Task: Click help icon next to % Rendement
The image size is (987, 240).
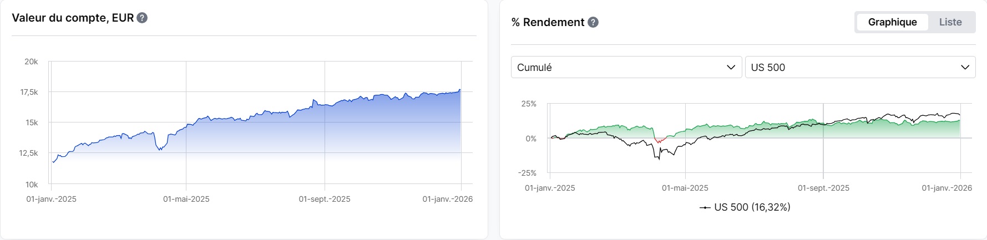Action: pos(593,22)
